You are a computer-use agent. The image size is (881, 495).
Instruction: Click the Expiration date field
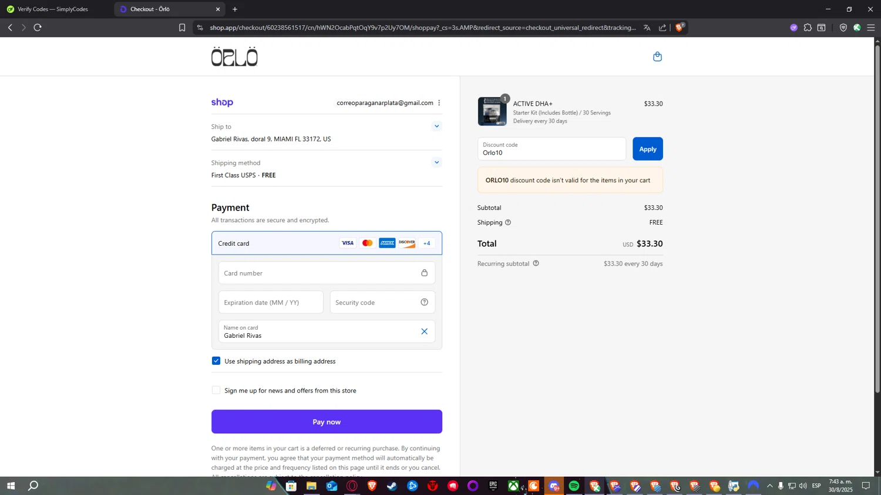[271, 302]
